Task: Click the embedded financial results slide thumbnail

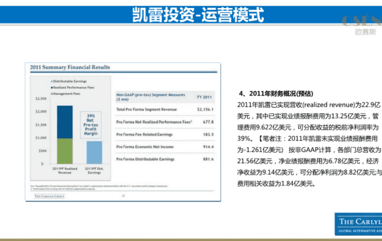Action: (x=123, y=132)
